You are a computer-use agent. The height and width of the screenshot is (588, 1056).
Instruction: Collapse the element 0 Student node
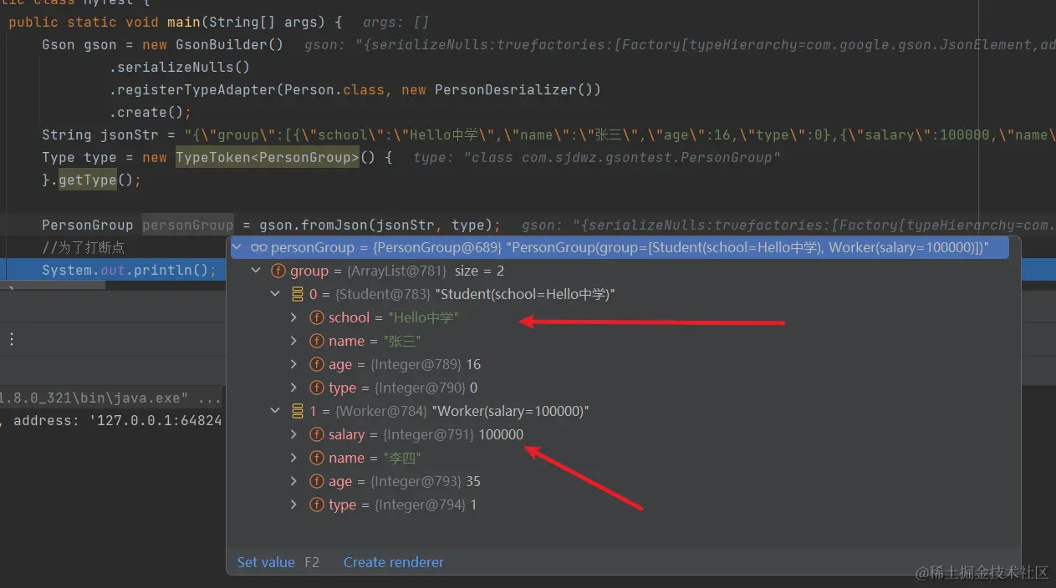[275, 294]
